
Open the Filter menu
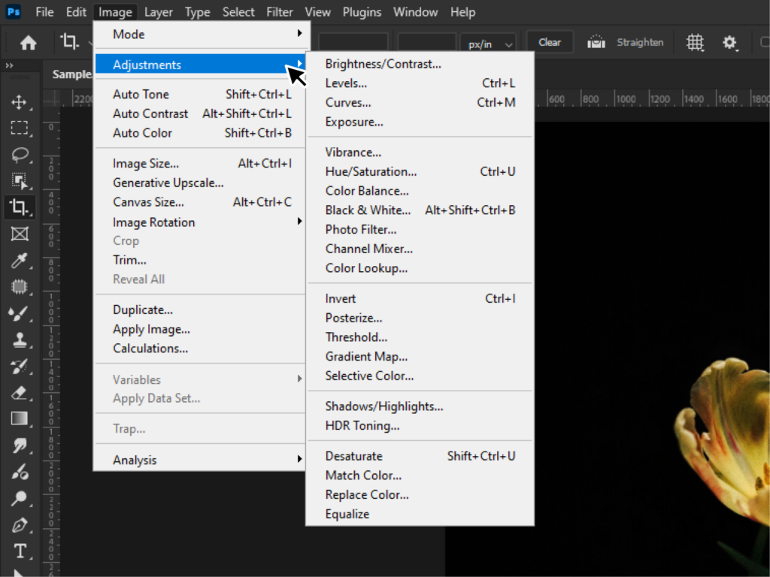(x=279, y=12)
